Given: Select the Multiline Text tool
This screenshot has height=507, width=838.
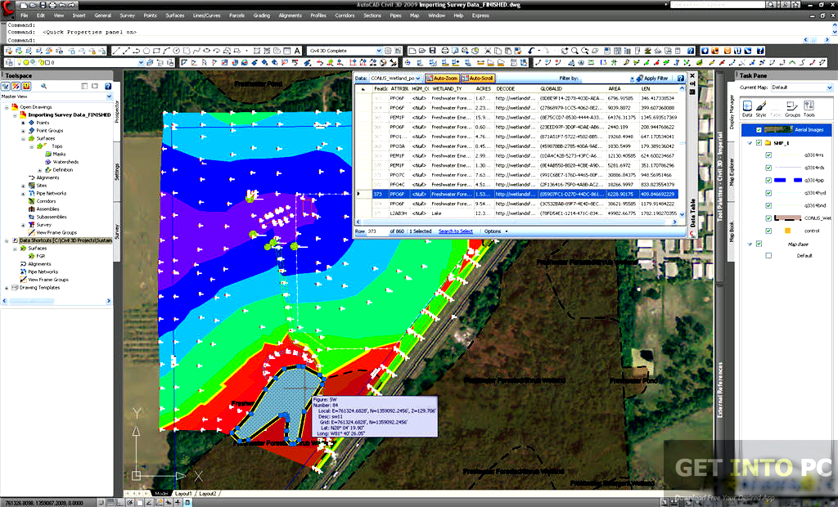Looking at the screenshot, I should 297,51.
